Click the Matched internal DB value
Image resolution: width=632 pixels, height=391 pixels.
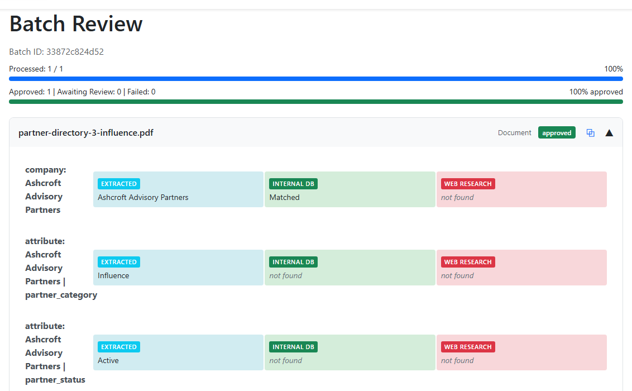(x=284, y=198)
